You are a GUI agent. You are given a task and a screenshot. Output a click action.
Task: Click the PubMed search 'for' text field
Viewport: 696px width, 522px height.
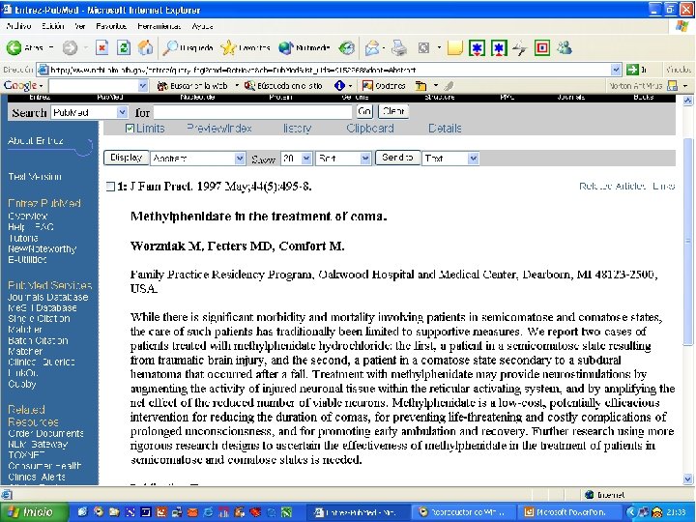[x=252, y=112]
